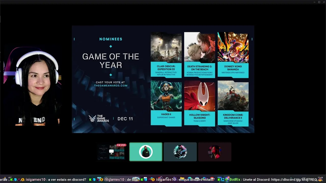Click the message 'en que discord estais?'
Image resolution: width=326 pixels, height=183 pixels.
click(197, 180)
